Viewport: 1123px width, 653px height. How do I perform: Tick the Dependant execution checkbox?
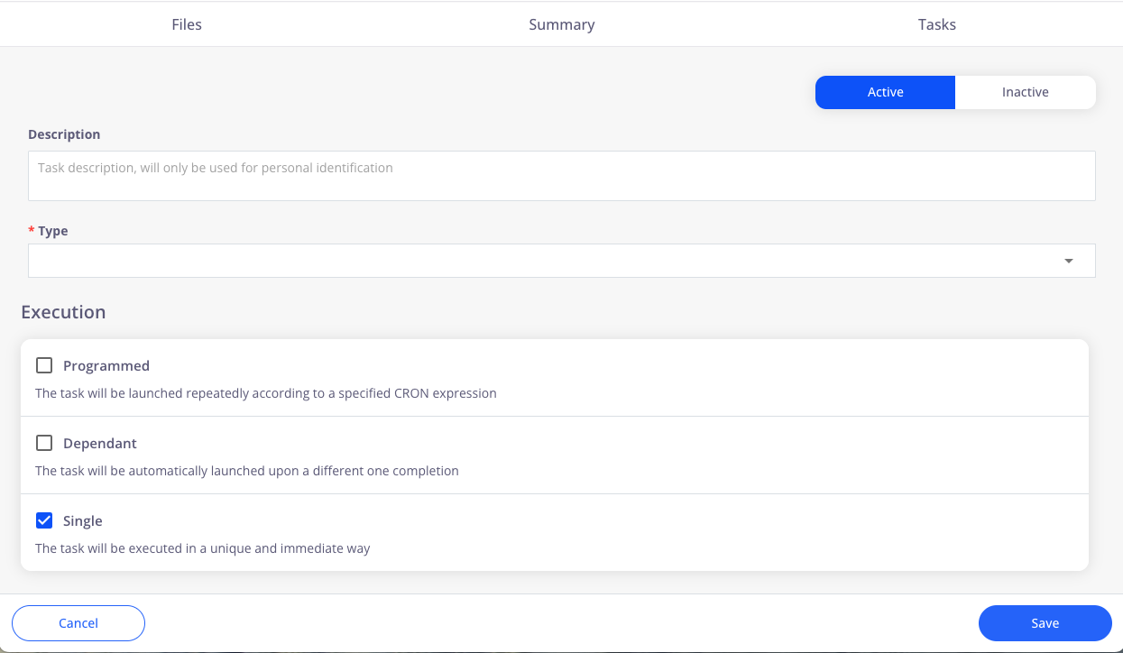pos(44,443)
